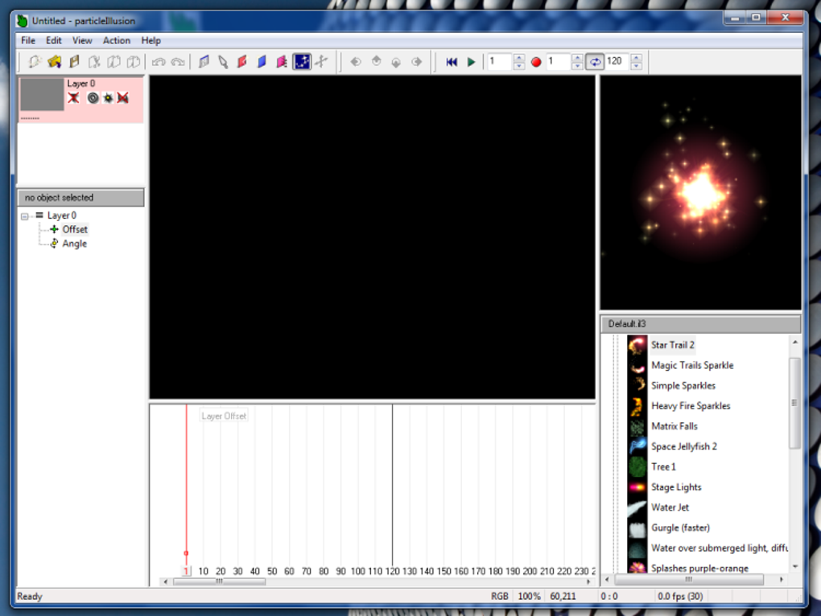Toggle the highlighted show-particles star icon
The height and width of the screenshot is (616, 821).
pos(302,62)
